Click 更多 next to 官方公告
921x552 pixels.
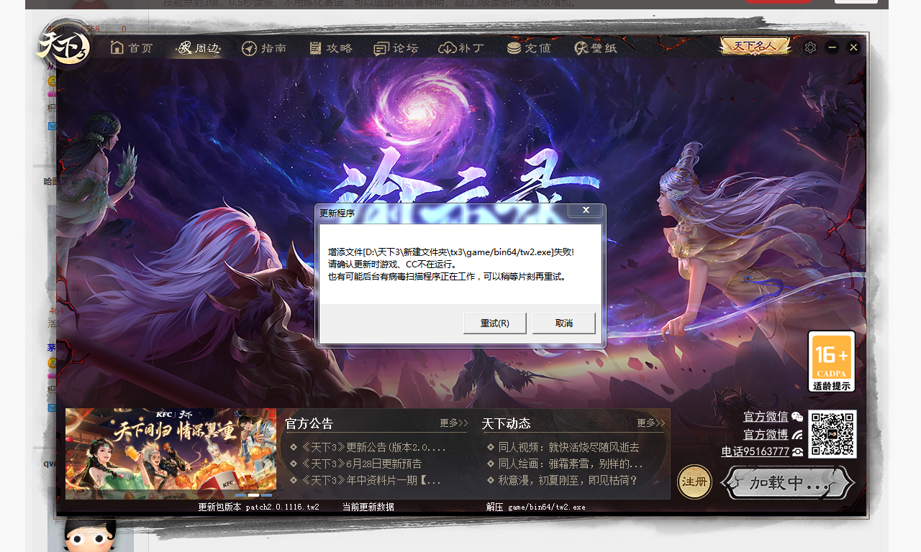(454, 423)
